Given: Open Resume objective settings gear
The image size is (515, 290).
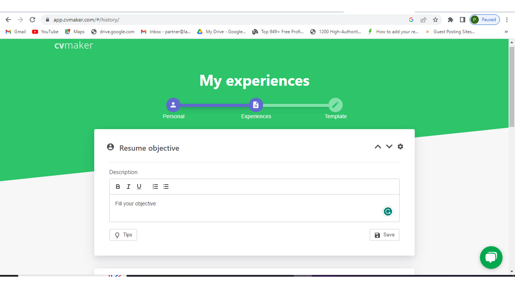Looking at the screenshot, I should point(400,147).
